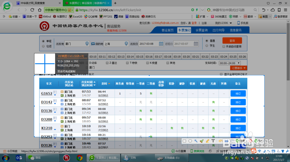Tick the K-快速 train type checkbox

(147, 63)
